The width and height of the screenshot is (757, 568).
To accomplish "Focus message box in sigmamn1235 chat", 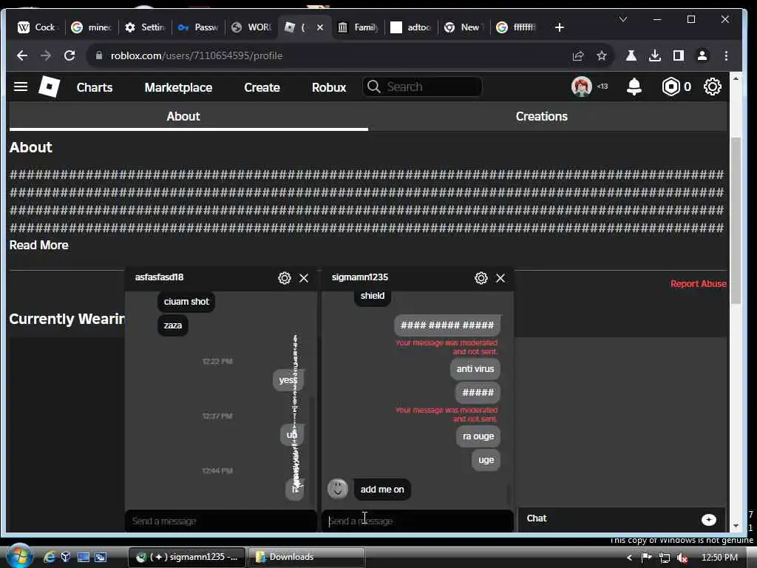I will (x=417, y=521).
